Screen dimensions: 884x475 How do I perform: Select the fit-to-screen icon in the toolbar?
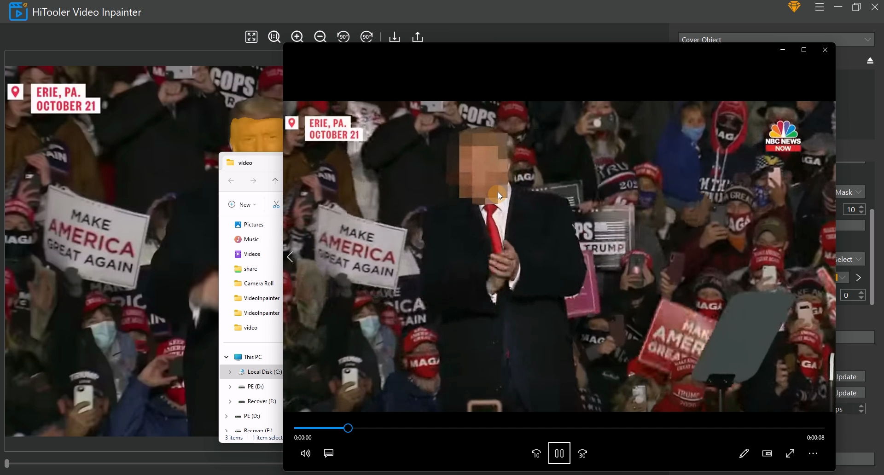point(251,37)
